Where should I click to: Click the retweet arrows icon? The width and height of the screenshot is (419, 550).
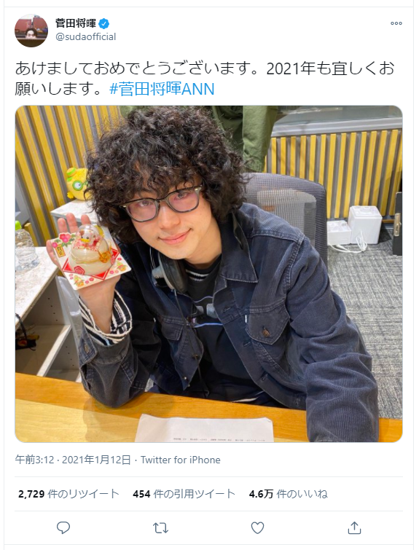pos(160,527)
